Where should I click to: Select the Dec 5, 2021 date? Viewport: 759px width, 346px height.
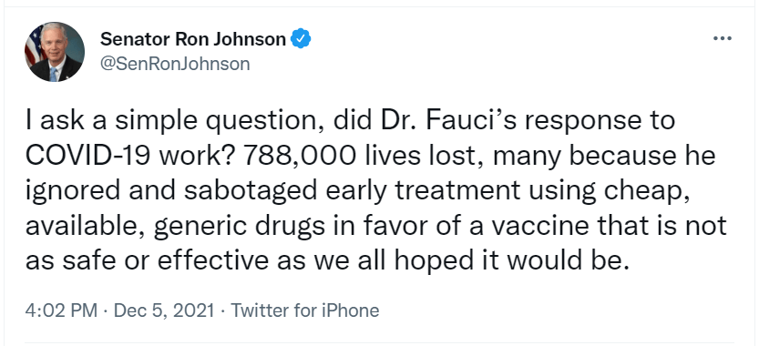coord(164,310)
